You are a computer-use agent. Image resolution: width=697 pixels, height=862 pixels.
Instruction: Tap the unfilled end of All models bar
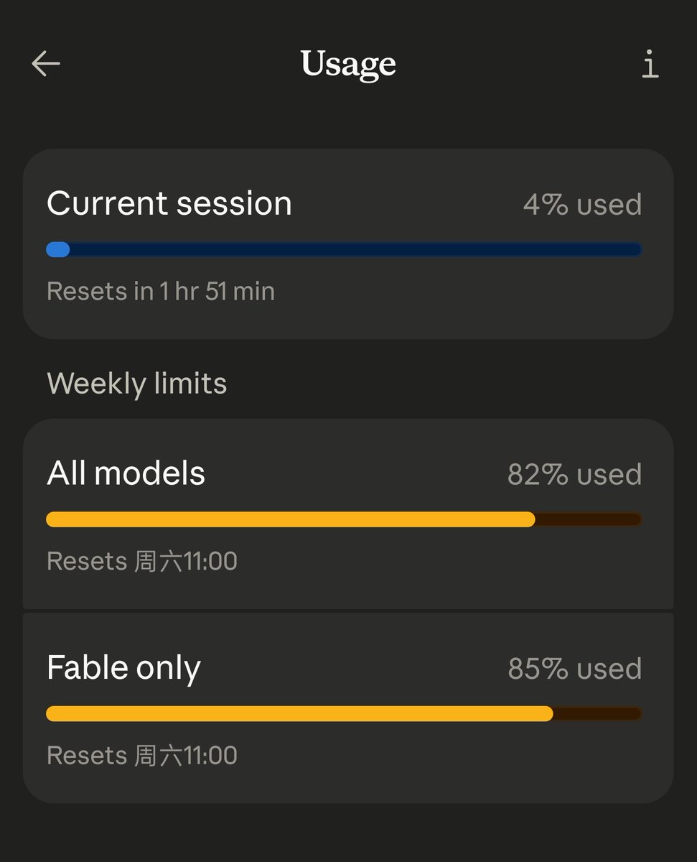click(589, 519)
